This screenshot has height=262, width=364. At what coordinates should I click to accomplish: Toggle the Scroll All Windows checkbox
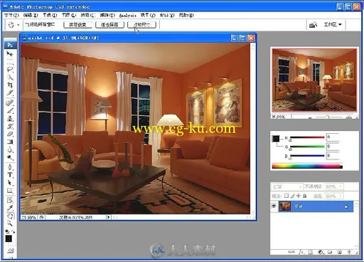[26, 24]
